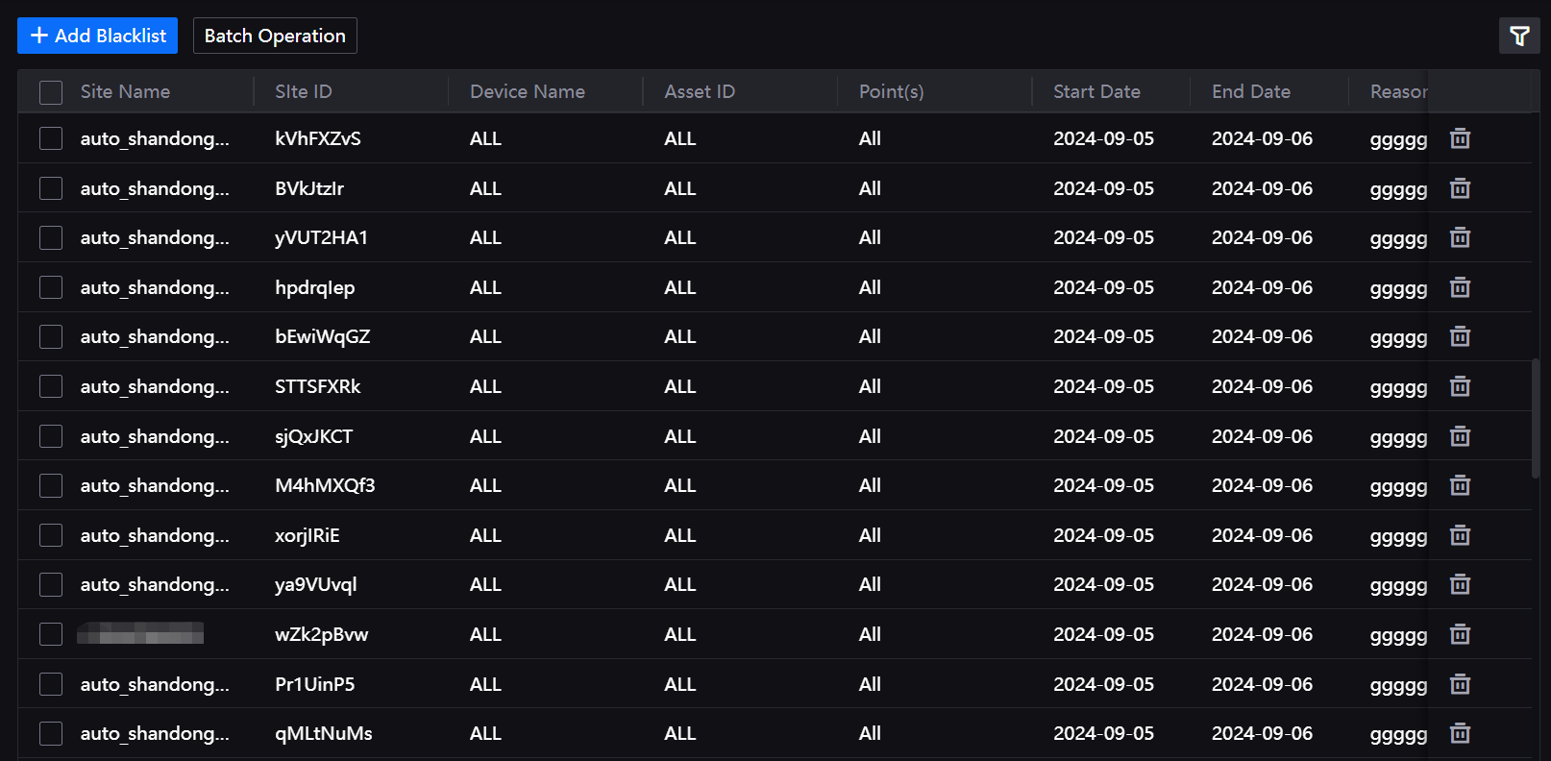Click trash icon for yVUT2HA1 row
The width and height of the screenshot is (1551, 761).
pyautogui.click(x=1460, y=237)
